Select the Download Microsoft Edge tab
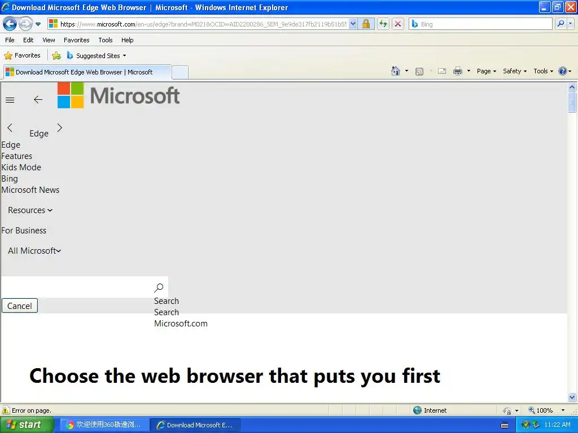Screen dimensions: 578x433 [87, 72]
